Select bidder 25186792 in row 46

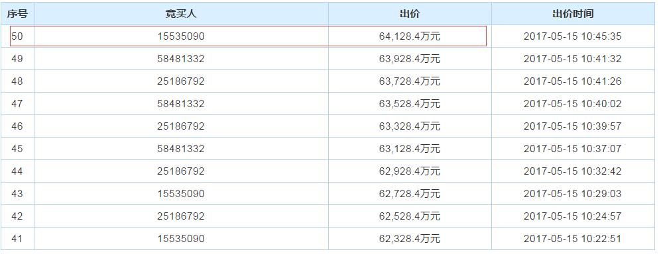pyautogui.click(x=181, y=126)
